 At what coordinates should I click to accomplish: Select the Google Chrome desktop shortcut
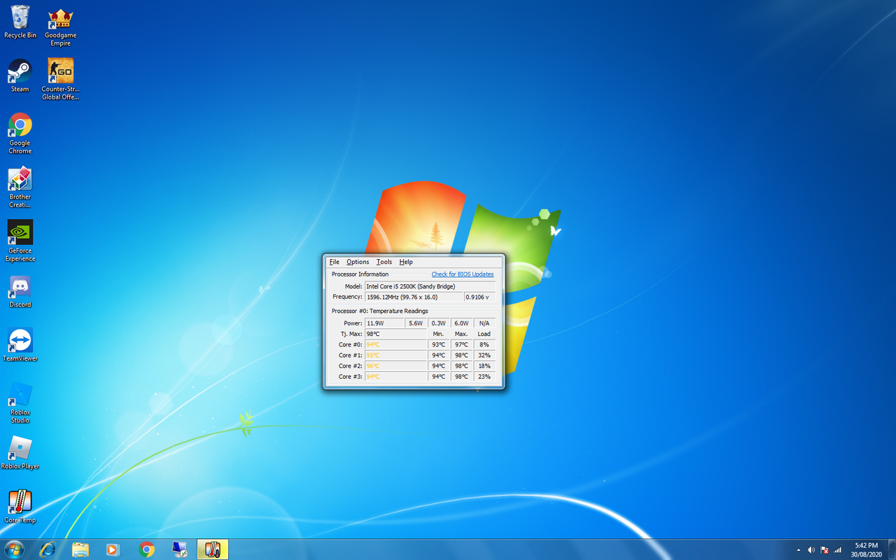click(20, 133)
